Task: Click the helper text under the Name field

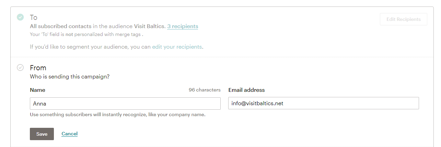Action: 118,114
